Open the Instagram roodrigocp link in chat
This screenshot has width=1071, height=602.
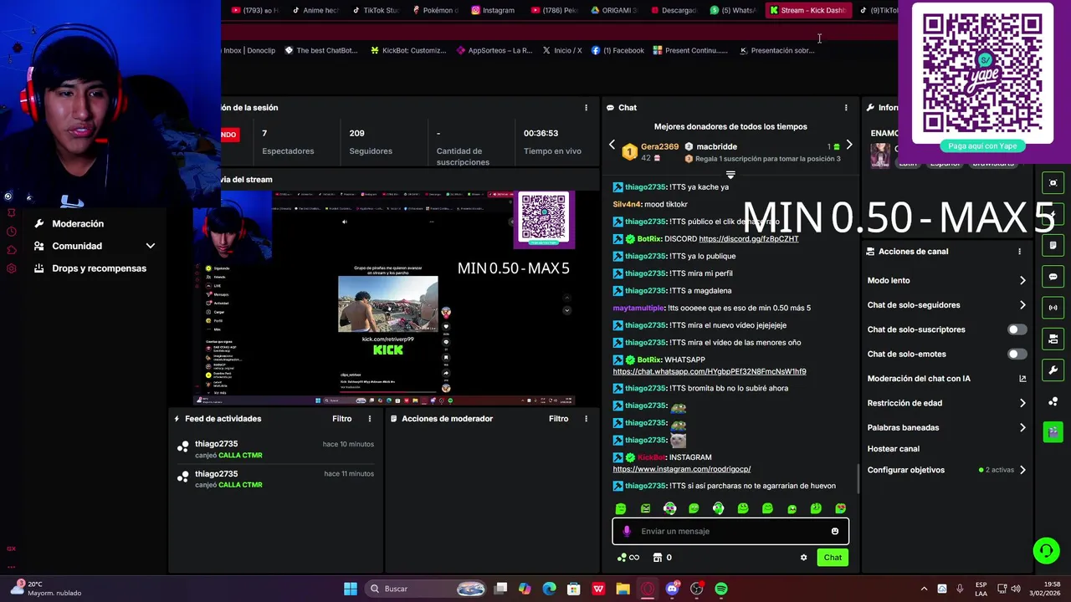pos(682,469)
